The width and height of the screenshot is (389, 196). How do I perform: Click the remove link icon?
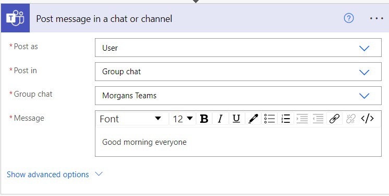coord(350,119)
